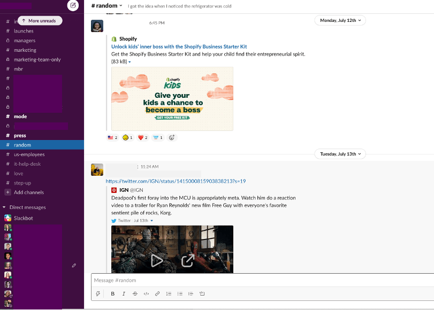This screenshot has height=310, width=434.
Task: Toggle bold formatting in message composer
Action: coord(112,293)
